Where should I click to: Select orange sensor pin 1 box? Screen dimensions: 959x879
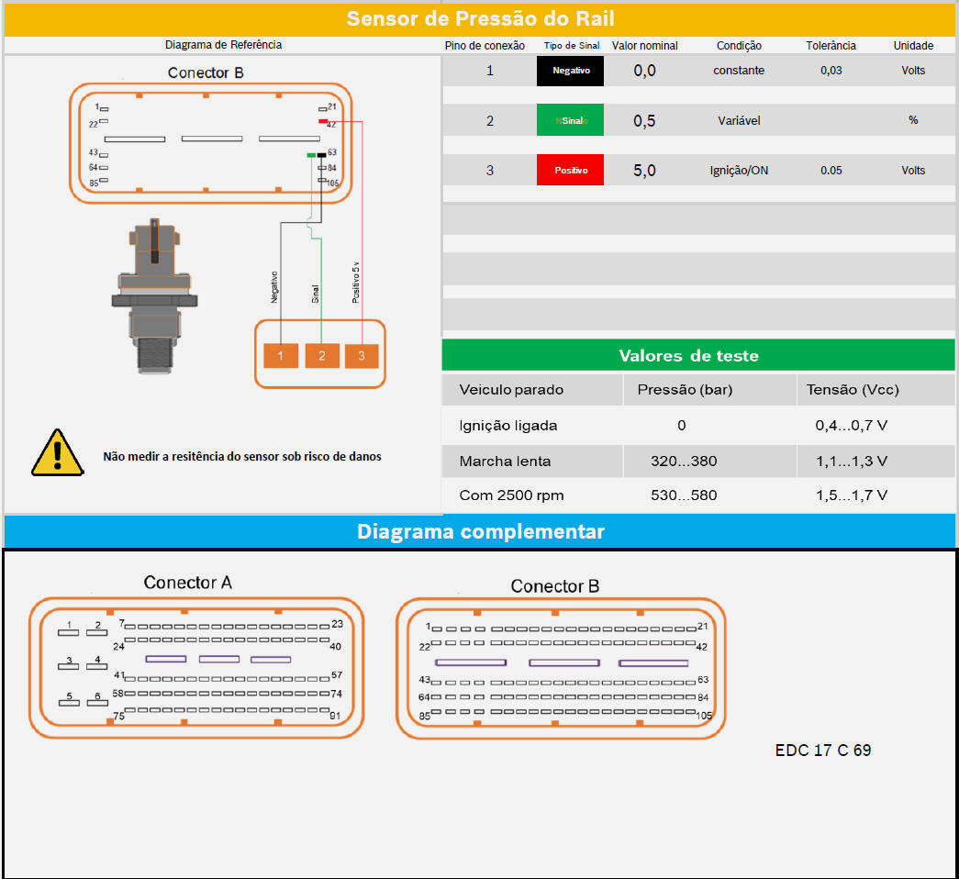coord(280,356)
